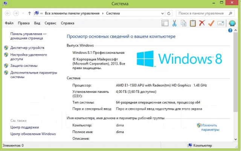The image size is (241, 151).
Task: Click the Back navigation arrow
Action: (x=8, y=14)
